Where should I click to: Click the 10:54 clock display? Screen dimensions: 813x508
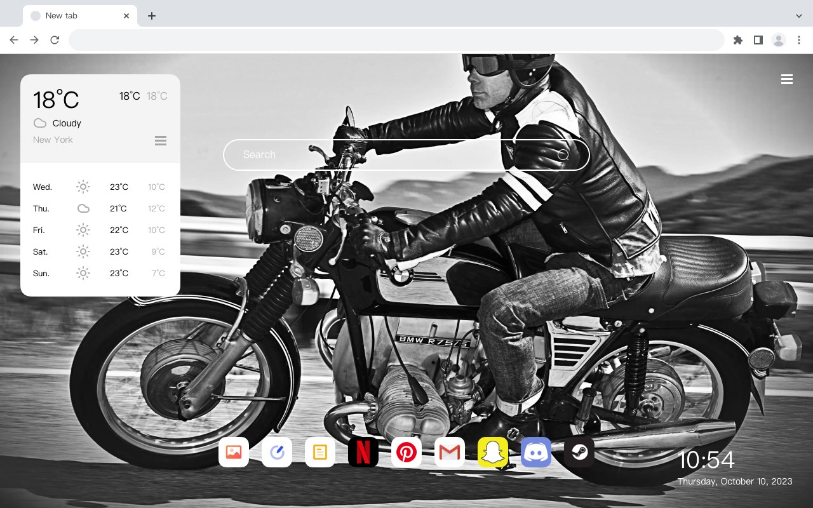point(706,460)
